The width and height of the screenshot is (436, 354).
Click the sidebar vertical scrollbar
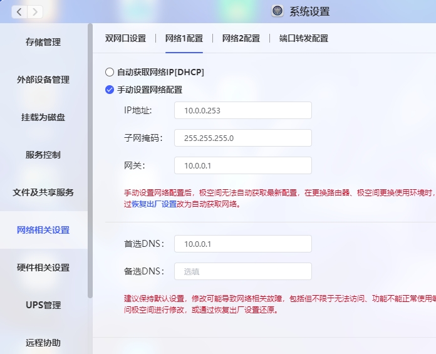click(x=90, y=161)
